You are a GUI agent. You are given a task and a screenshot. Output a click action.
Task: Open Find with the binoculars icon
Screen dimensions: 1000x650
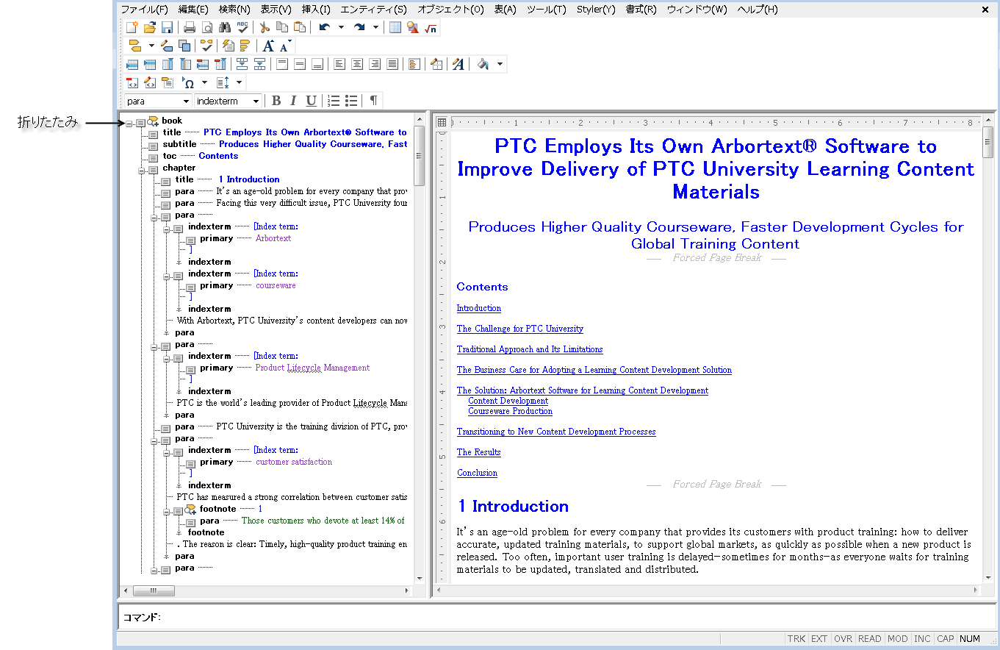(x=225, y=27)
